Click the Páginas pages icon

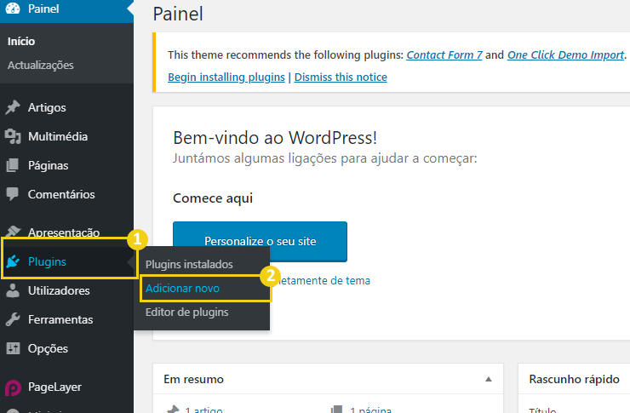tap(13, 165)
